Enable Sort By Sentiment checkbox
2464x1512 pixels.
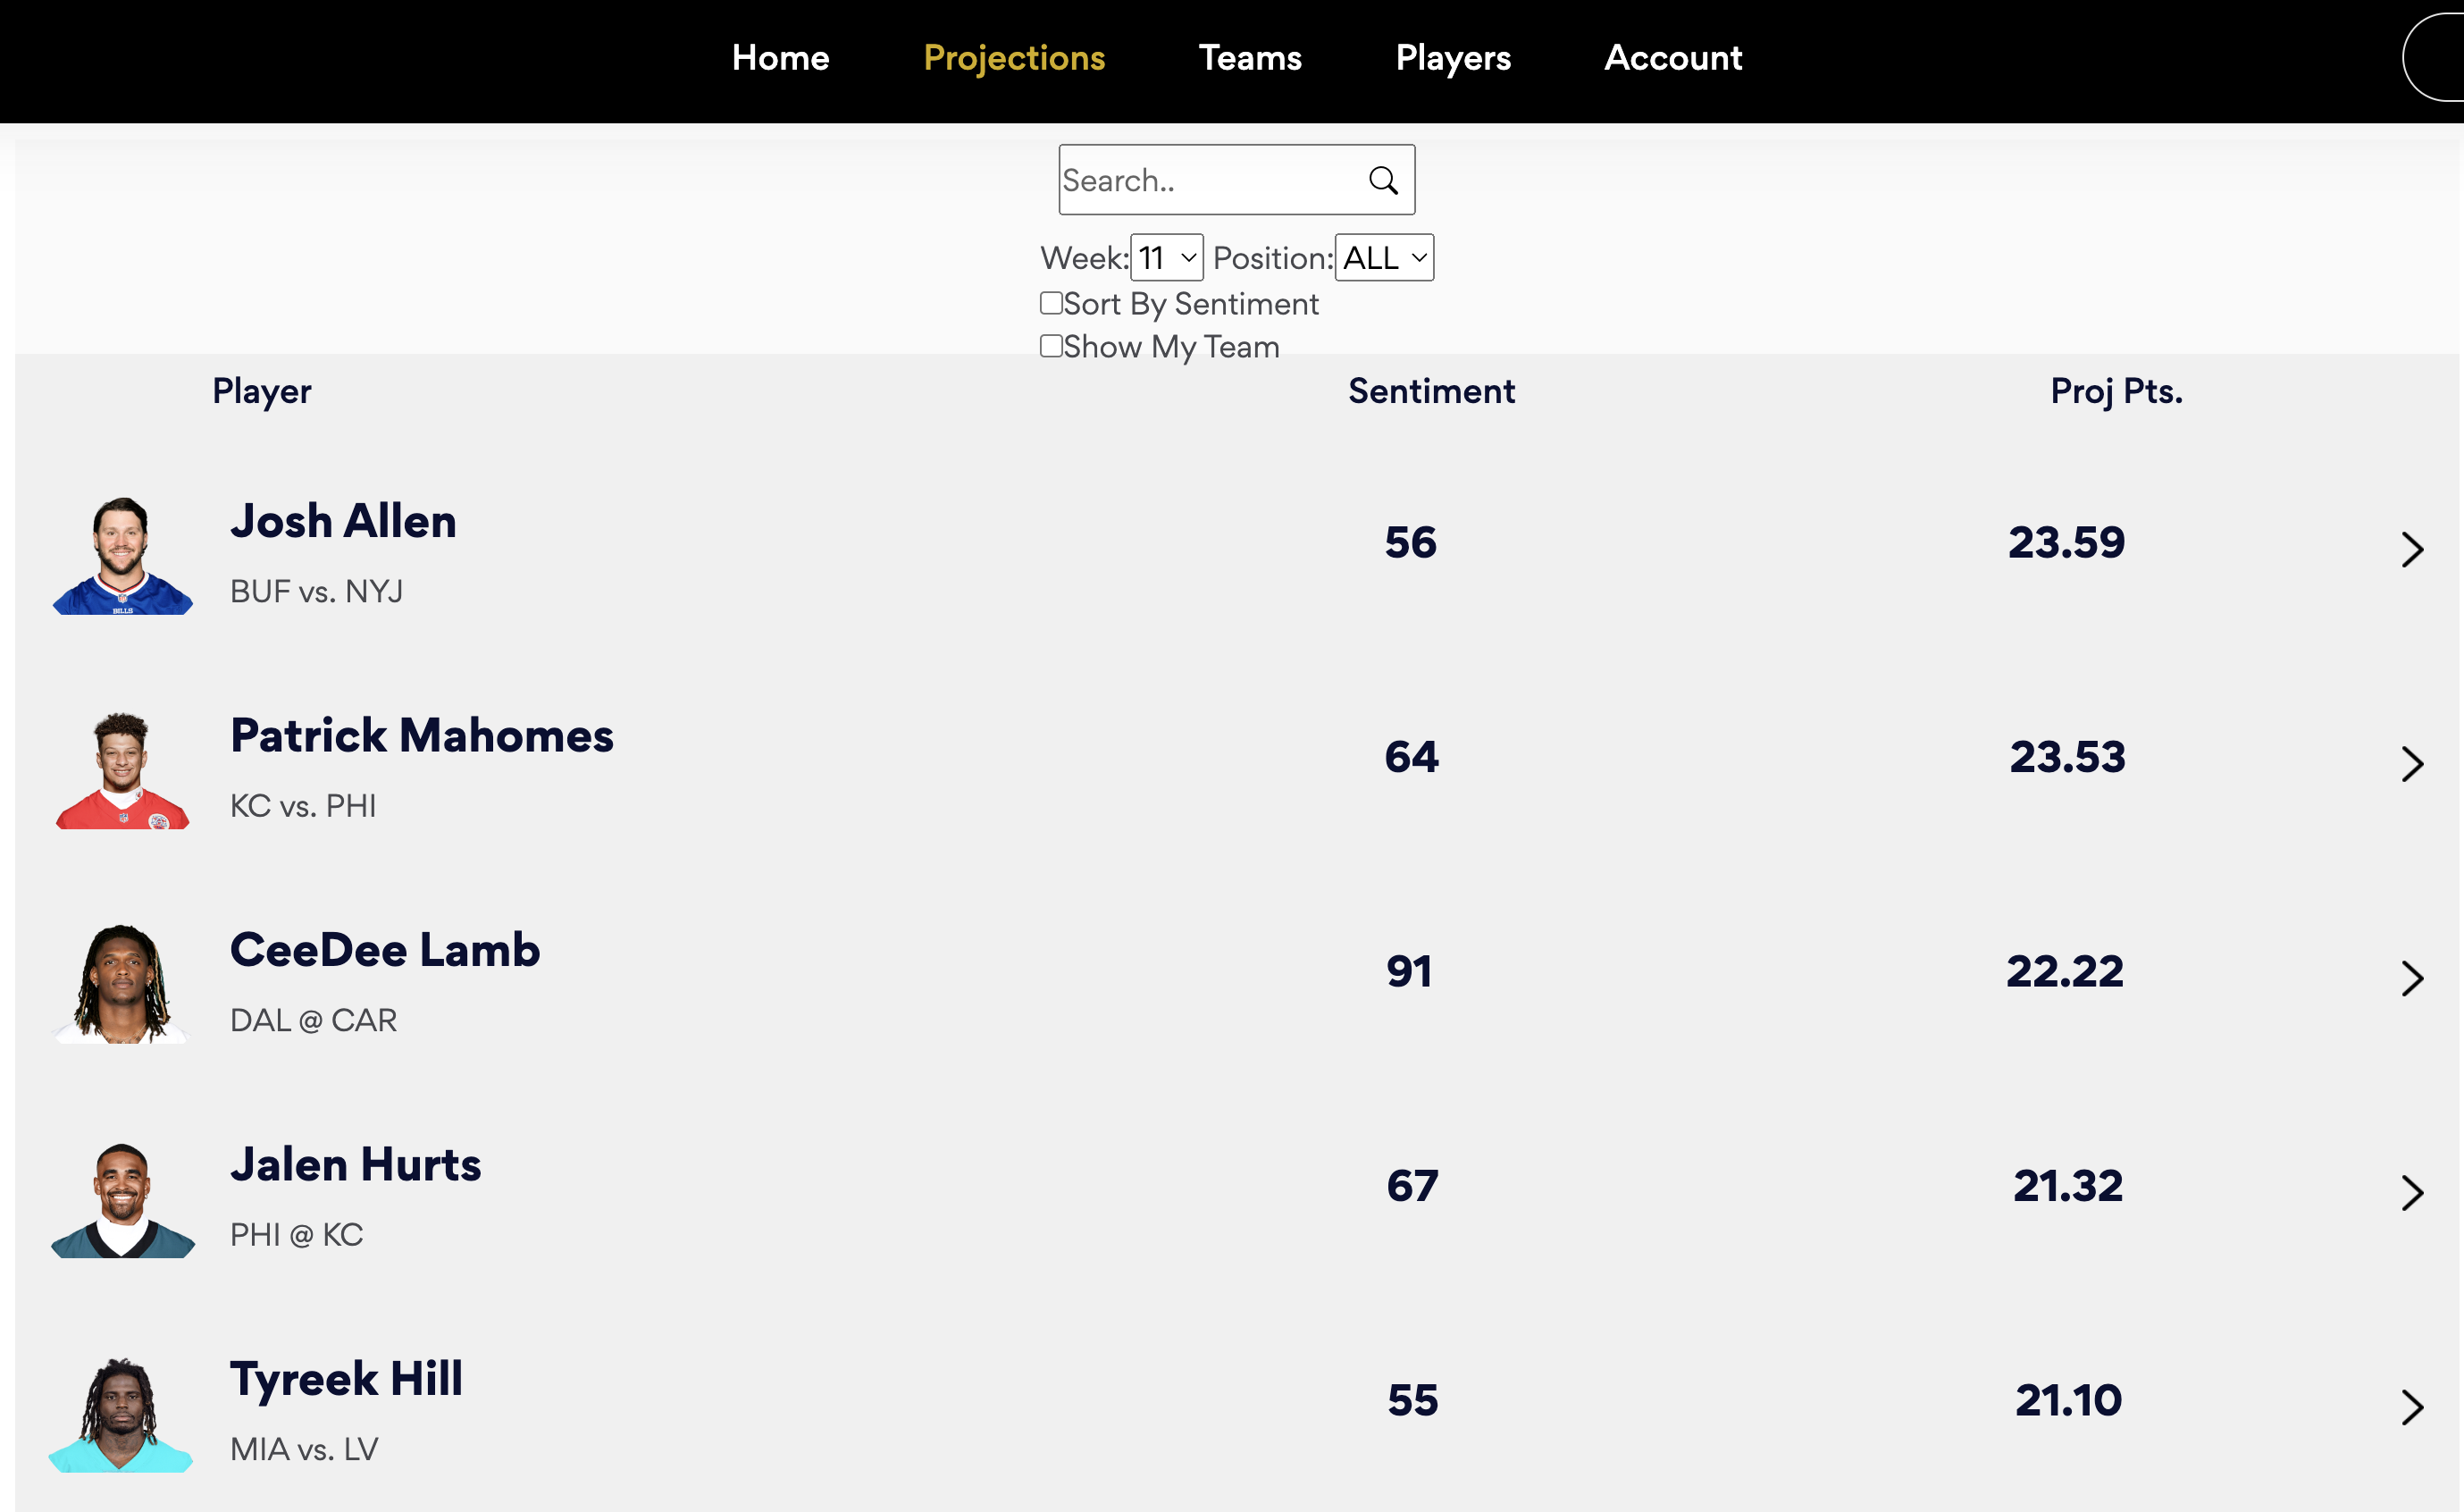click(x=1051, y=303)
